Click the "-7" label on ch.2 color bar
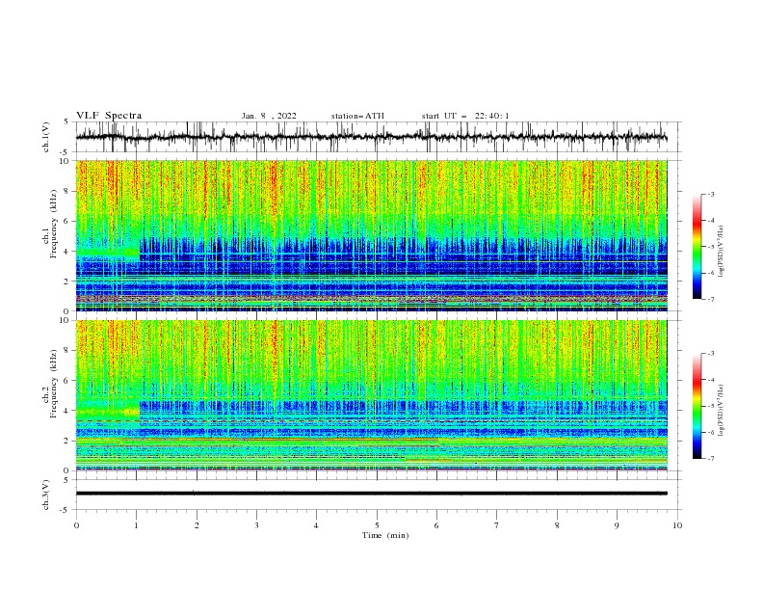This screenshot has width=763, height=590. click(711, 458)
